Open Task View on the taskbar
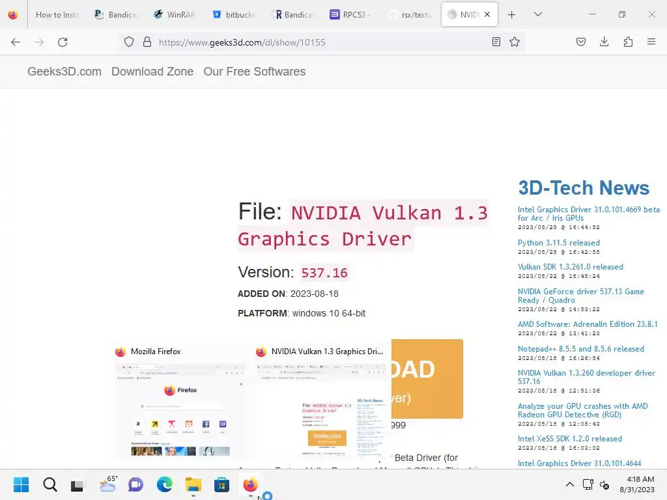This screenshot has width=667, height=500. tap(78, 484)
